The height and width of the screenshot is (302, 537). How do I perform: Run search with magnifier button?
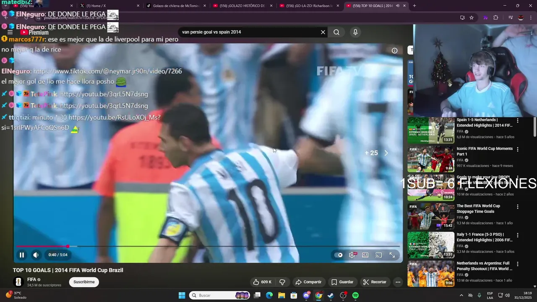(x=336, y=32)
